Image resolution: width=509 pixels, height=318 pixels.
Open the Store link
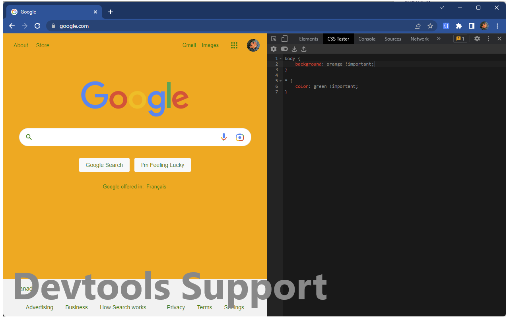click(x=43, y=45)
